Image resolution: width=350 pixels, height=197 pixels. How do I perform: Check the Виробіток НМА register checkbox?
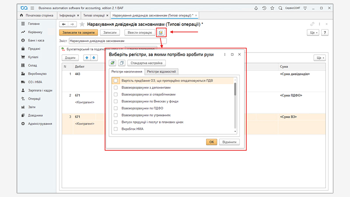point(115,129)
